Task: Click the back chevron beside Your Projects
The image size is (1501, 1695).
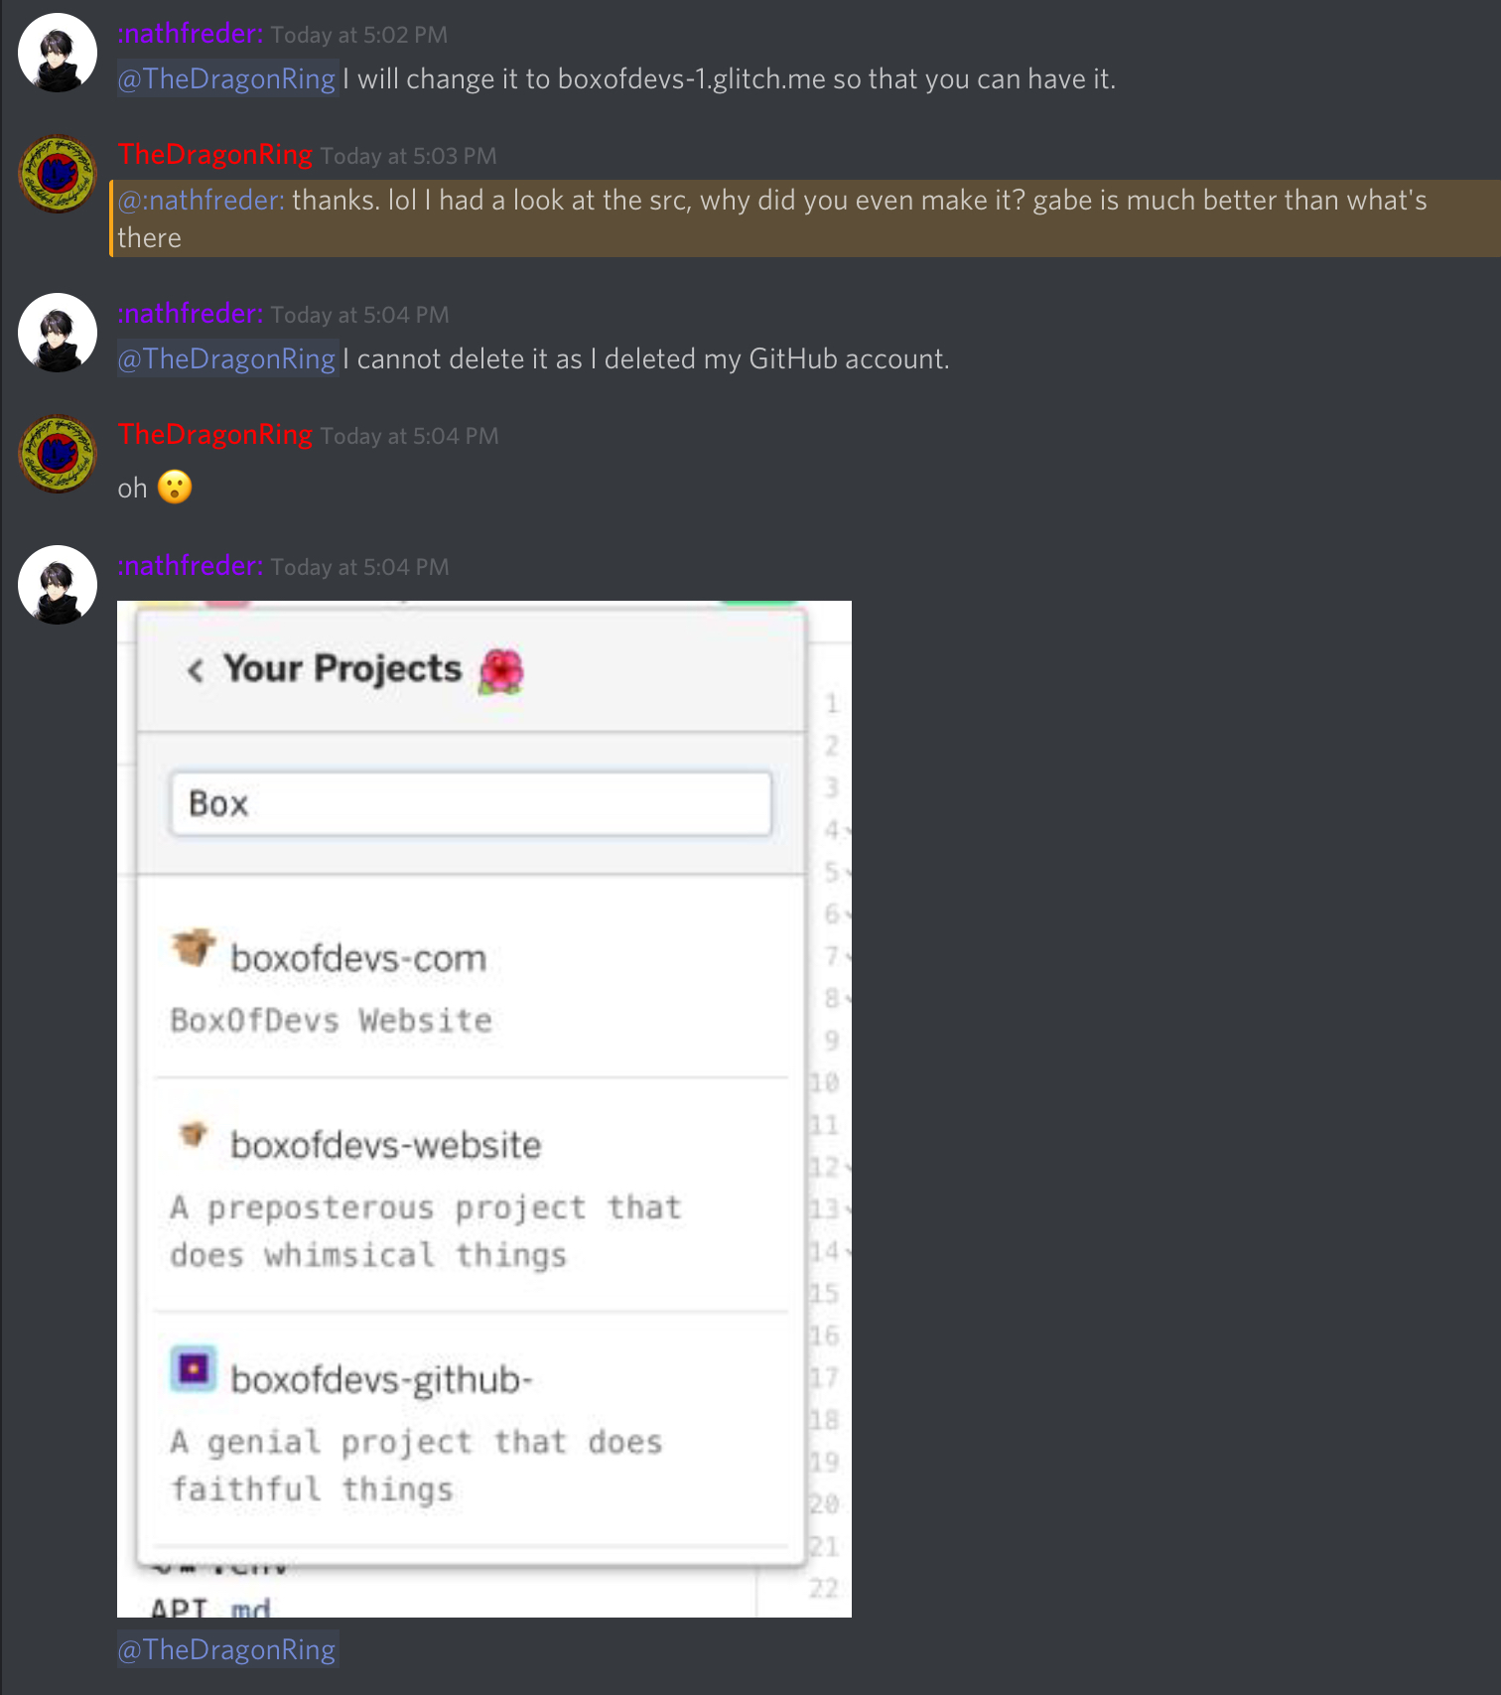Action: coord(196,671)
